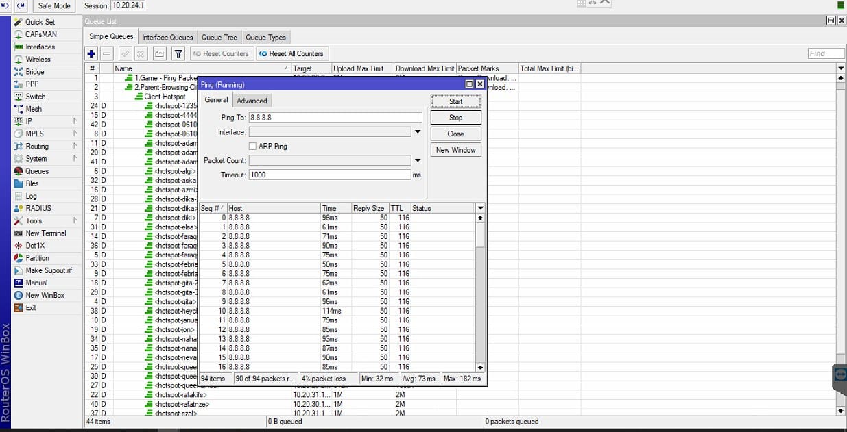Open CAPsMAN in sidebar
This screenshot has height=432, width=847.
(41, 34)
